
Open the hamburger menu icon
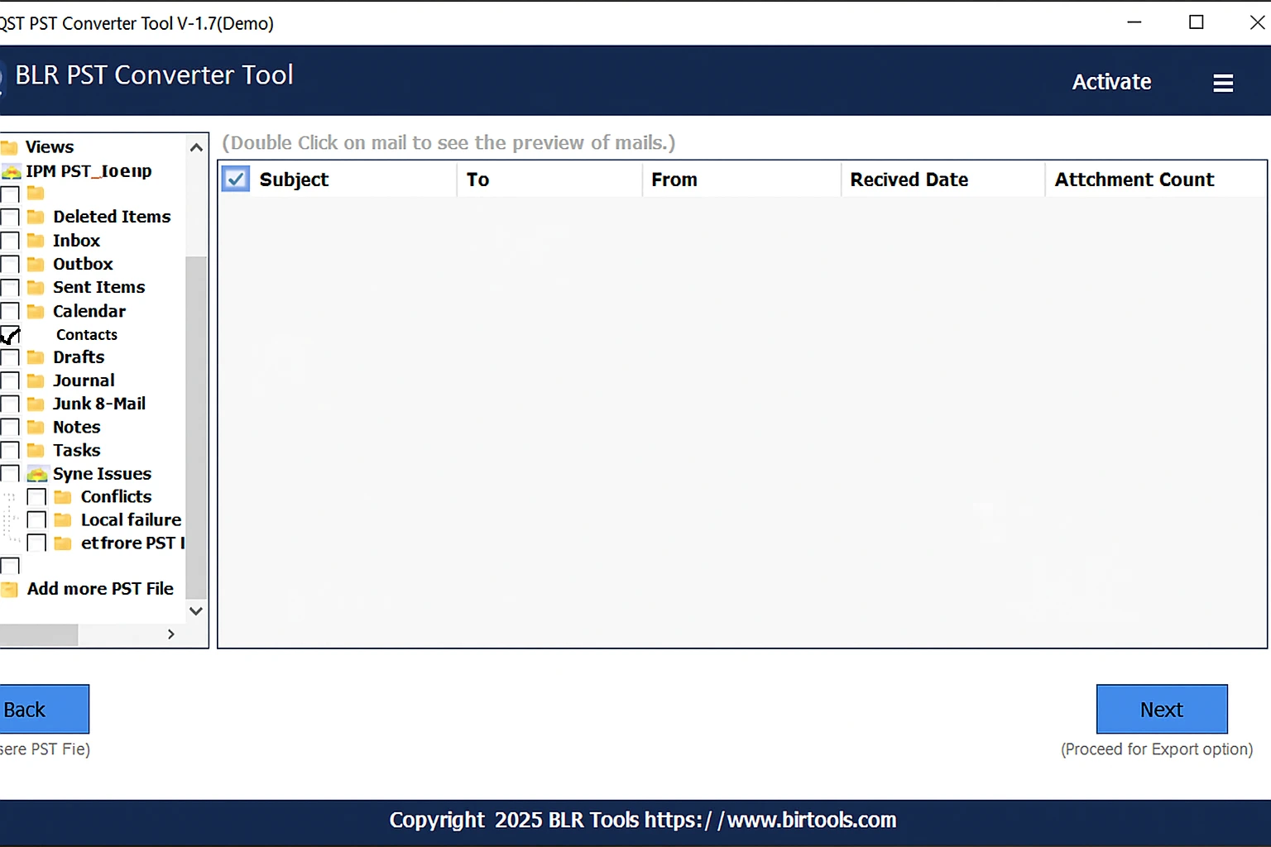1223,83
